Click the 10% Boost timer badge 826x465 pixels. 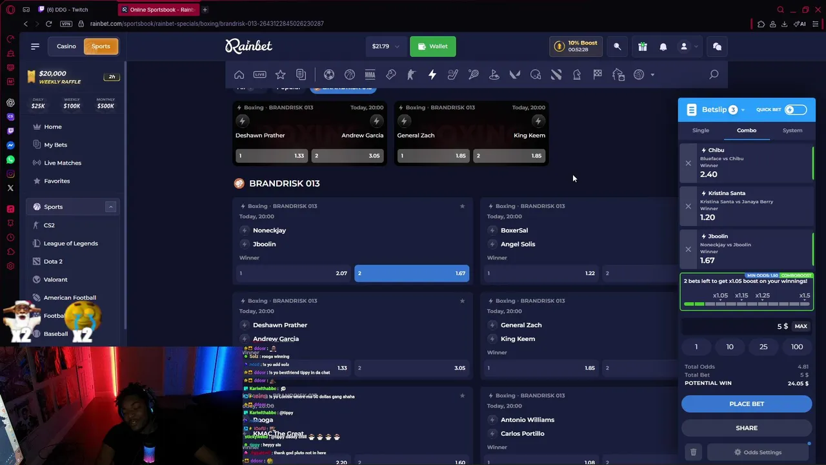point(576,46)
